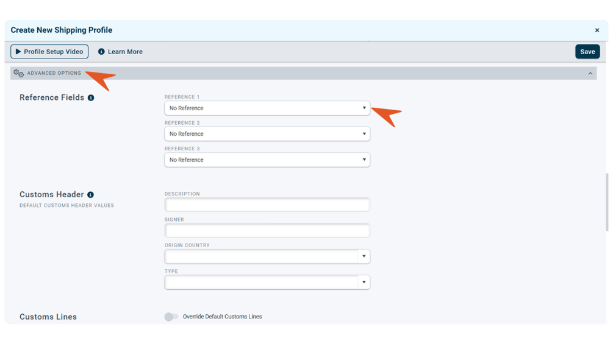This screenshot has width=613, height=344.
Task: Click the Reference Fields info icon
Action: click(91, 97)
